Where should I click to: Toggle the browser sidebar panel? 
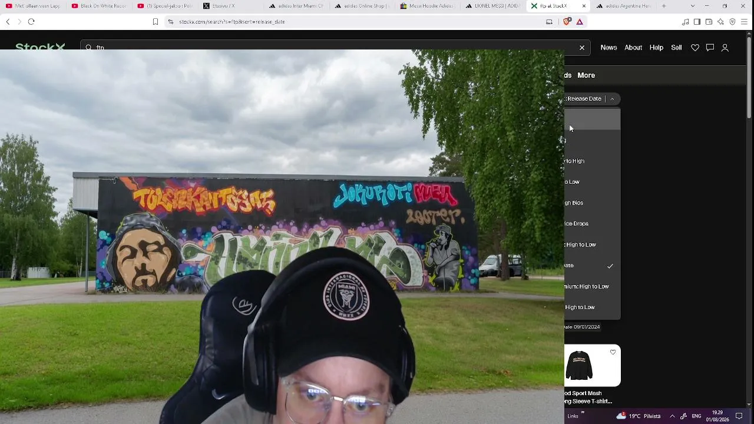tap(697, 22)
